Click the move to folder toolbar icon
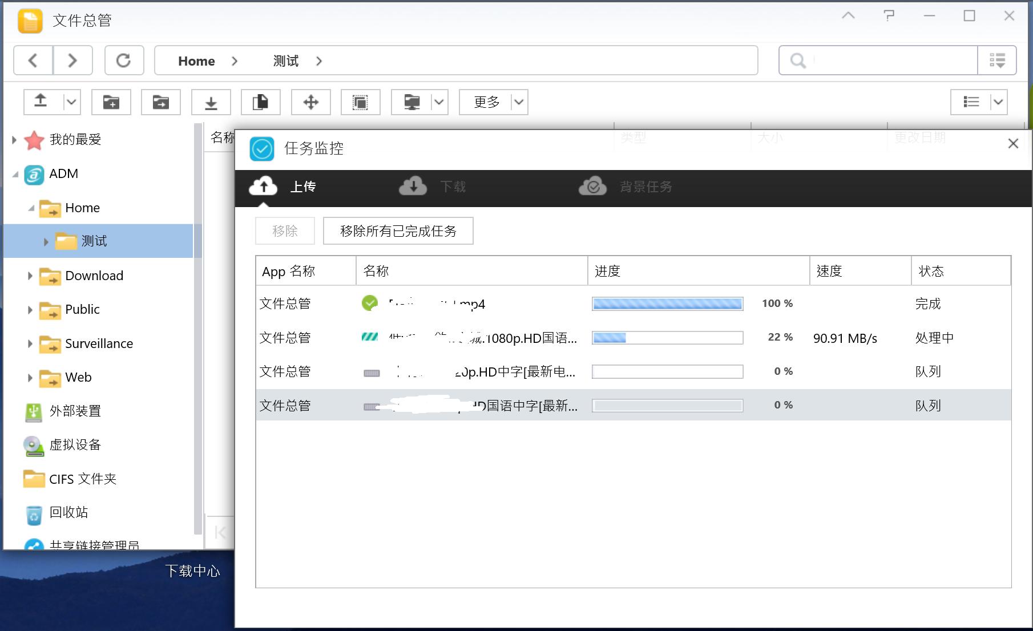Viewport: 1033px width, 631px height. 160,102
